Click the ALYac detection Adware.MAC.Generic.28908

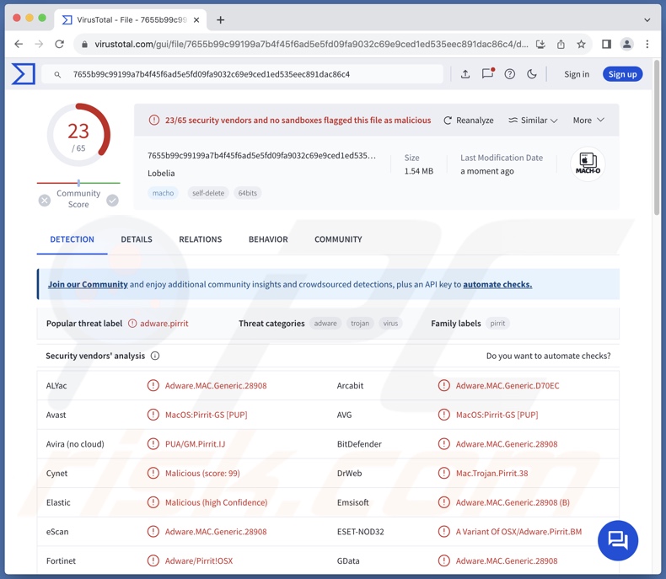tap(216, 385)
